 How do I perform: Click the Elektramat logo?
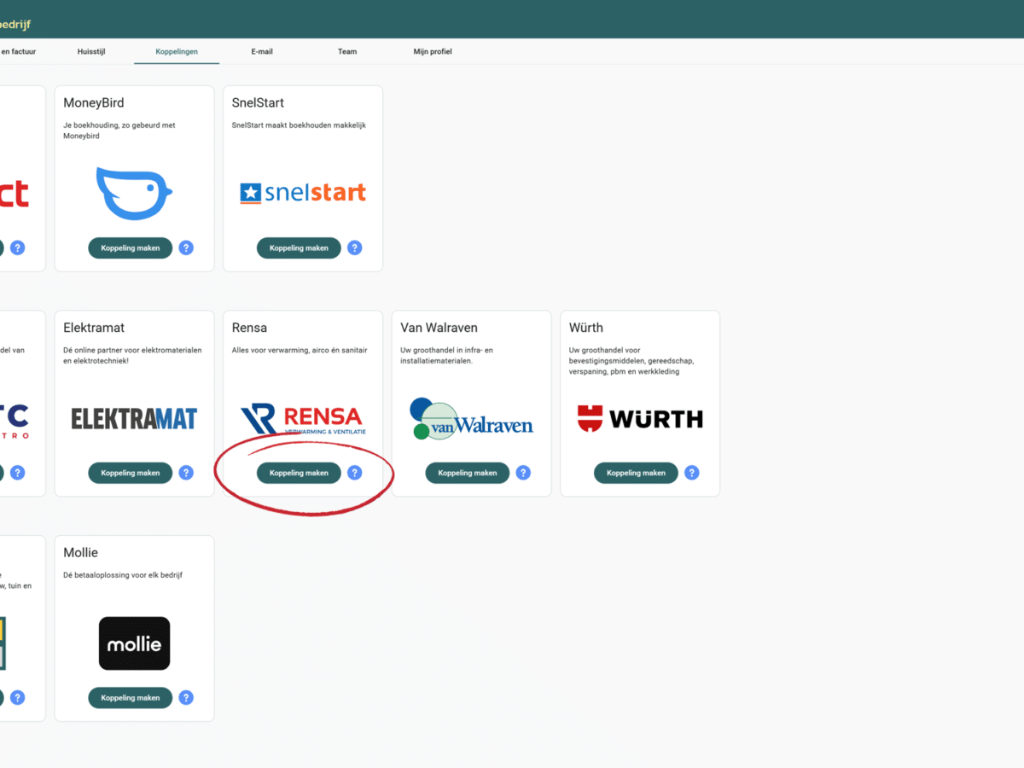click(134, 418)
